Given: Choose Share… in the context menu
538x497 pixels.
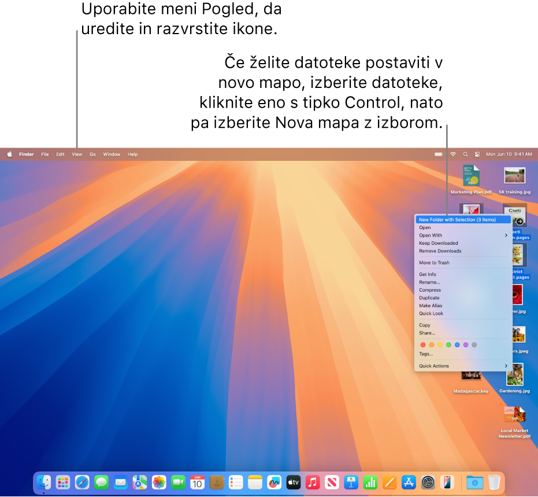Looking at the screenshot, I should coord(463,333).
